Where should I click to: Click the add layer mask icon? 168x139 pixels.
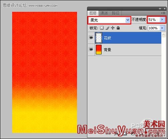point(125,134)
